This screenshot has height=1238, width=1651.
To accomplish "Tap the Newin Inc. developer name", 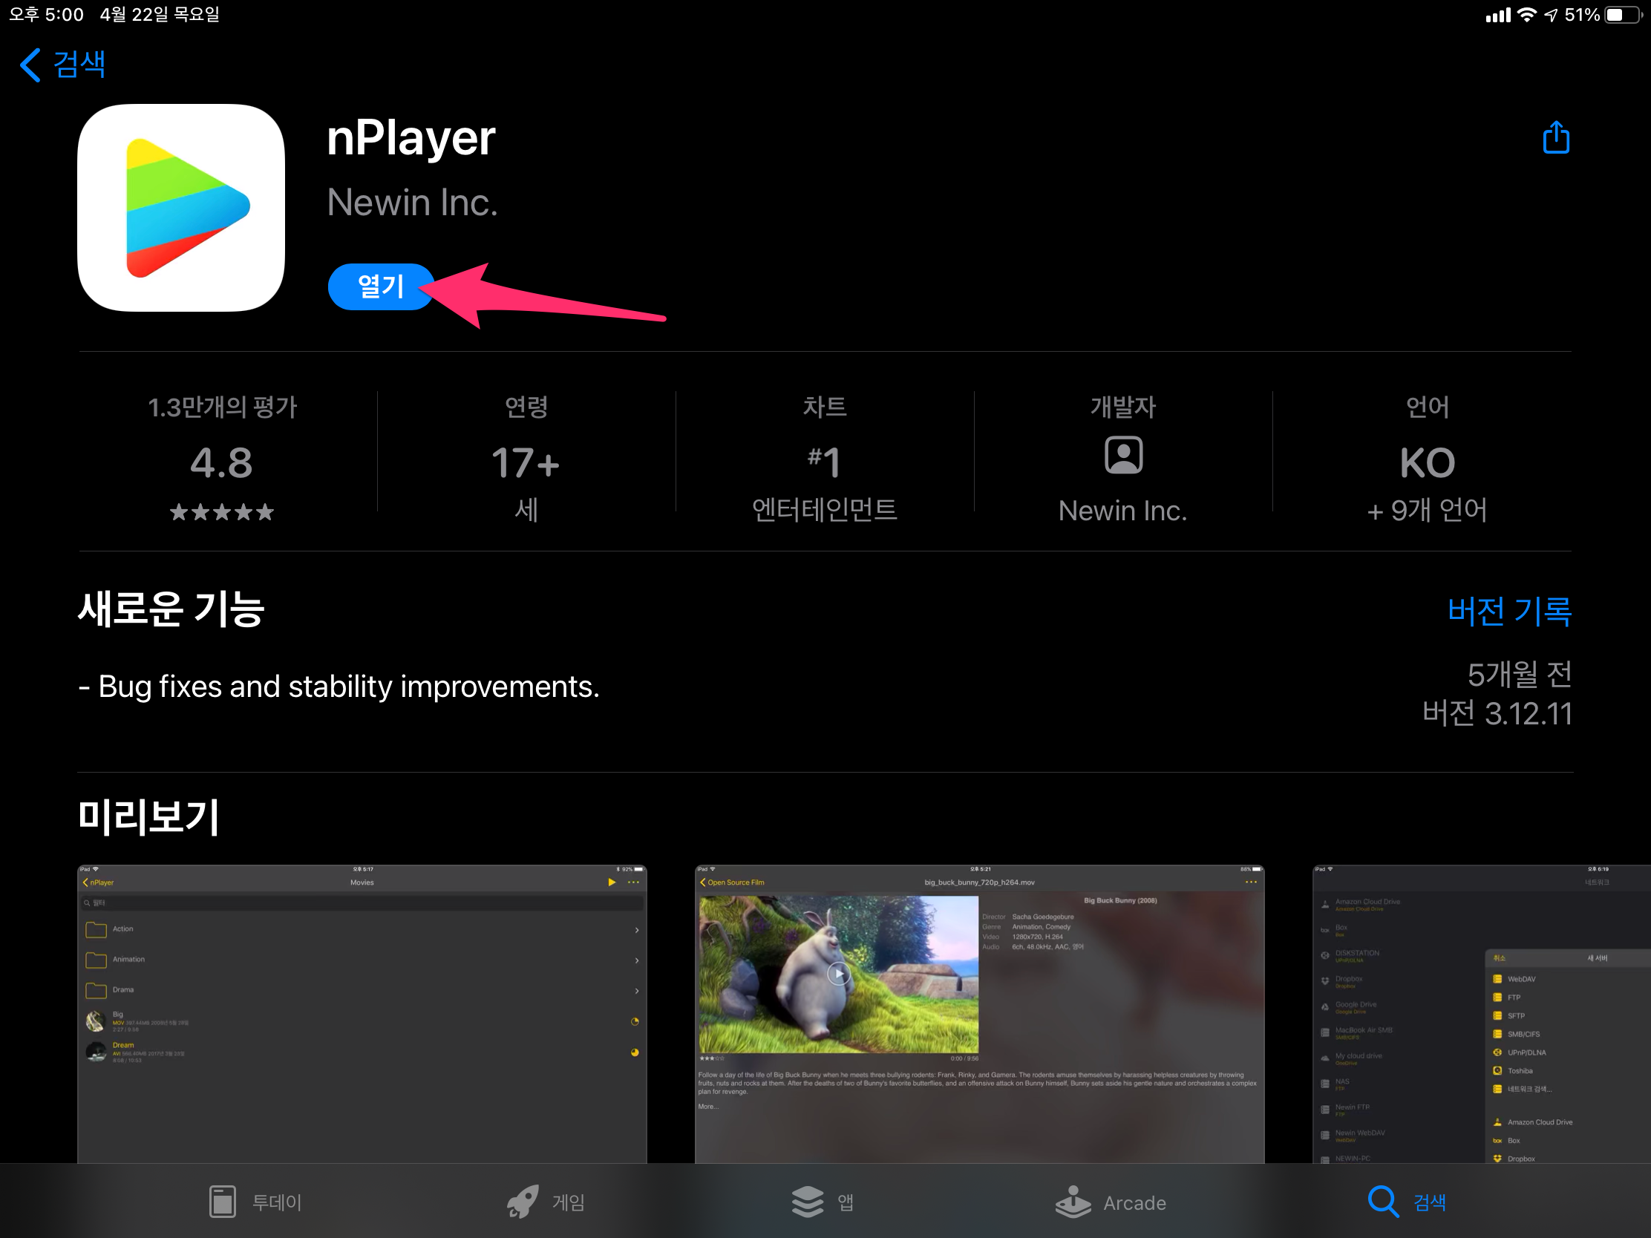I will (412, 202).
